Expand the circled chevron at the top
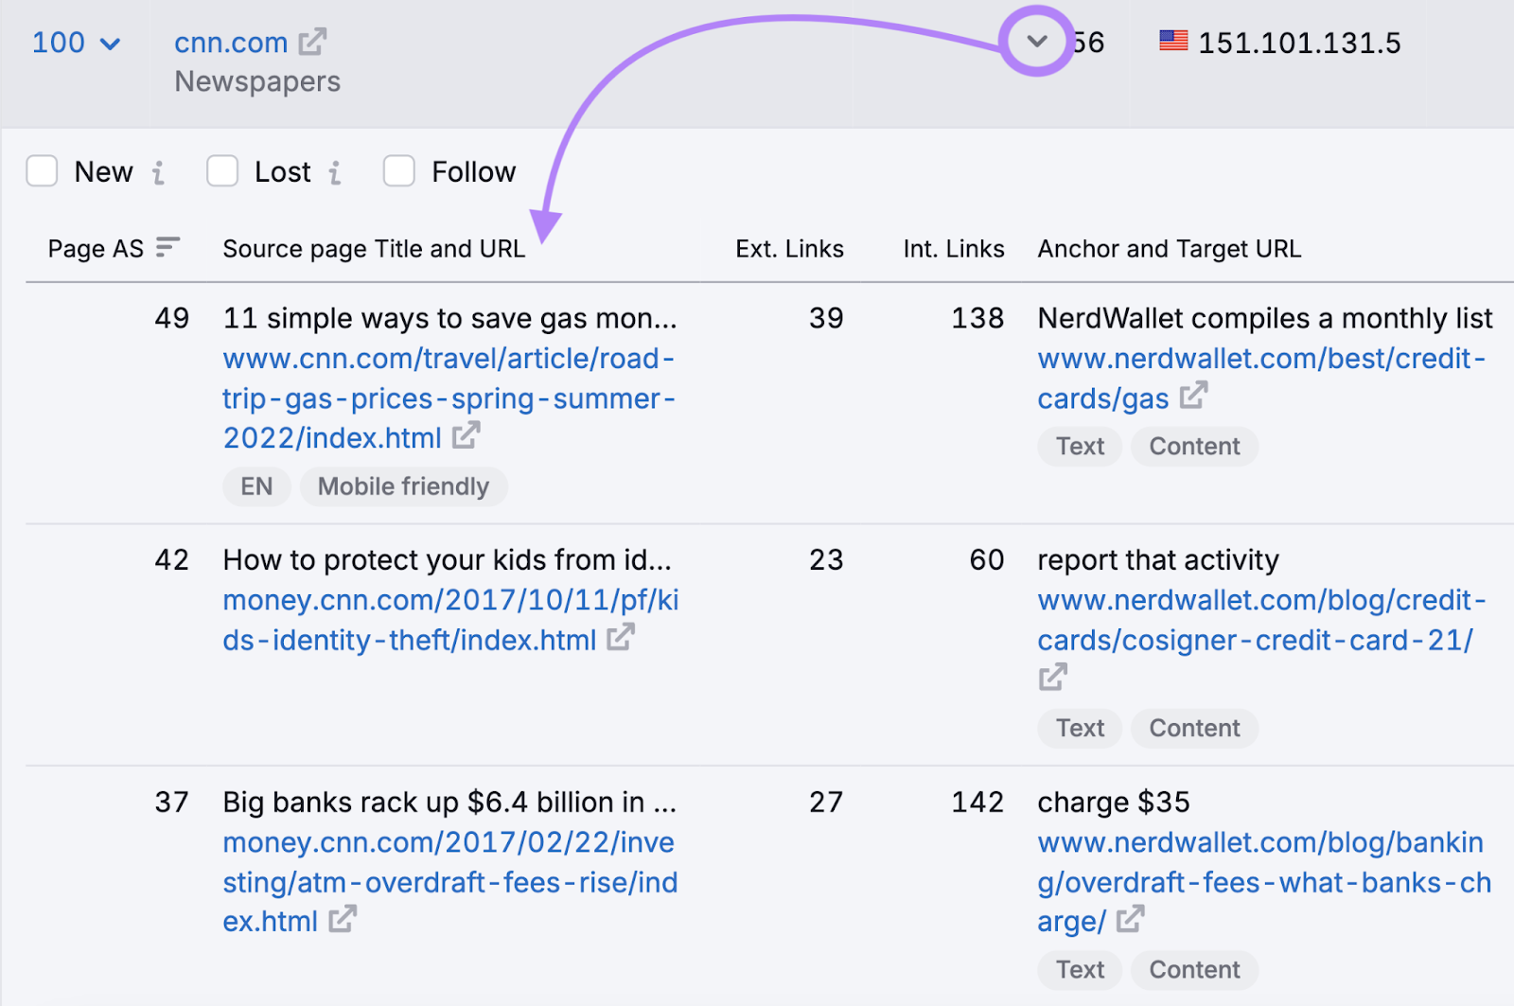 coord(1036,42)
